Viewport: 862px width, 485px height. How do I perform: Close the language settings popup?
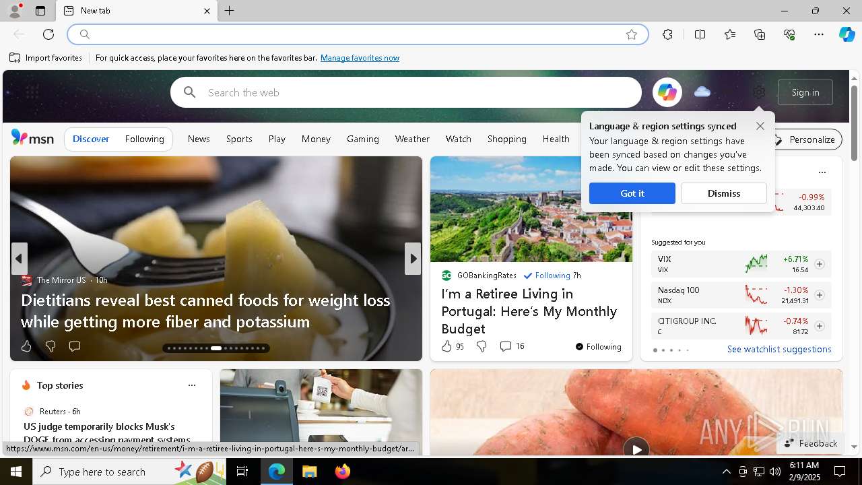click(760, 126)
